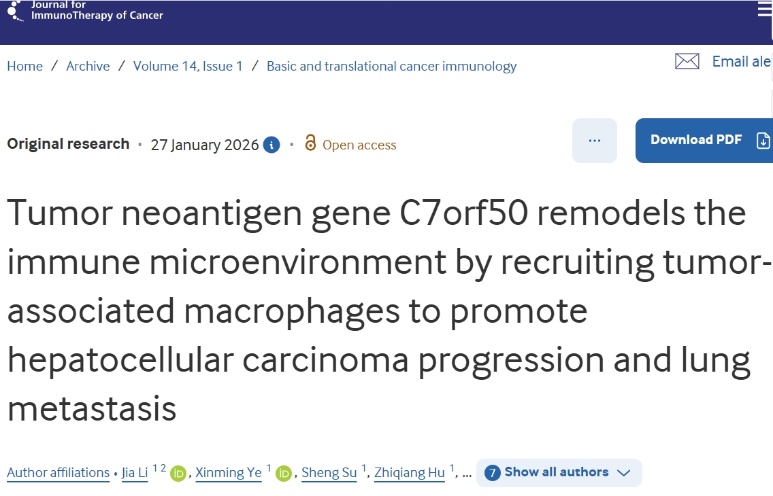Click the open access padlock icon

coord(310,143)
